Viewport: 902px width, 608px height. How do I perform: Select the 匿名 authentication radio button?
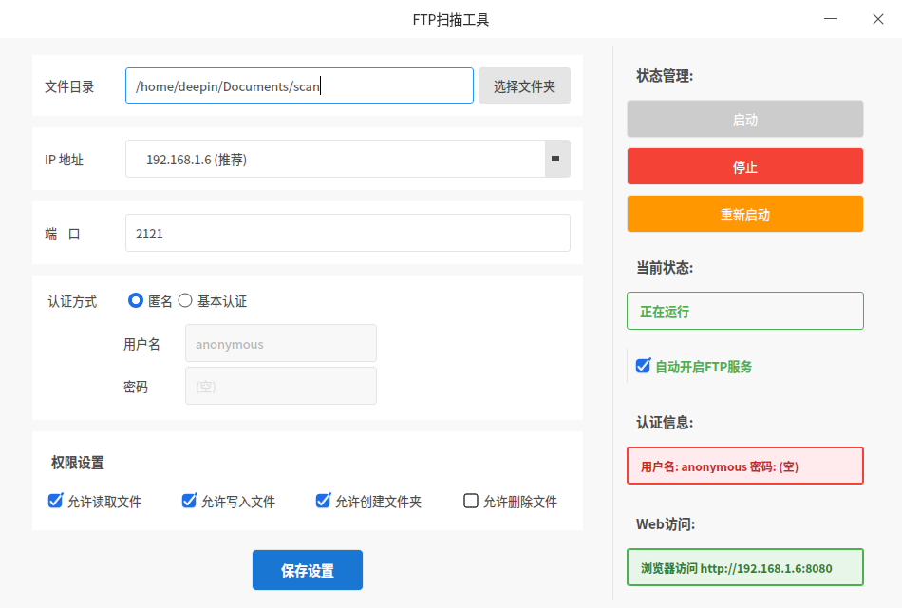[x=135, y=300]
